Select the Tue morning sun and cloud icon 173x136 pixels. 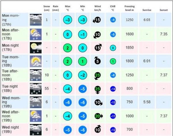[36, 61]
